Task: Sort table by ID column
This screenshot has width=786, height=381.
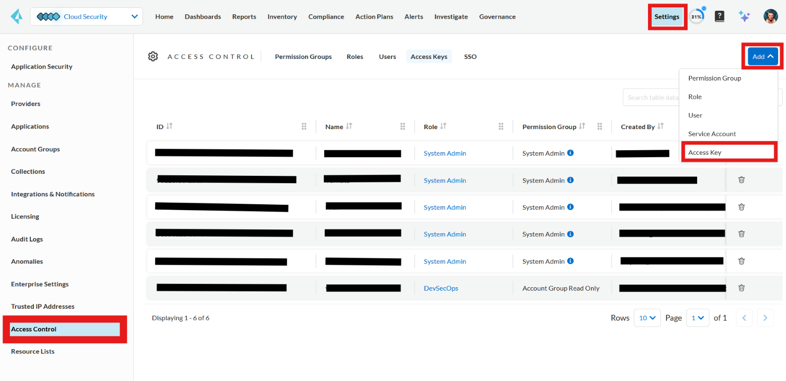Action: coord(169,126)
